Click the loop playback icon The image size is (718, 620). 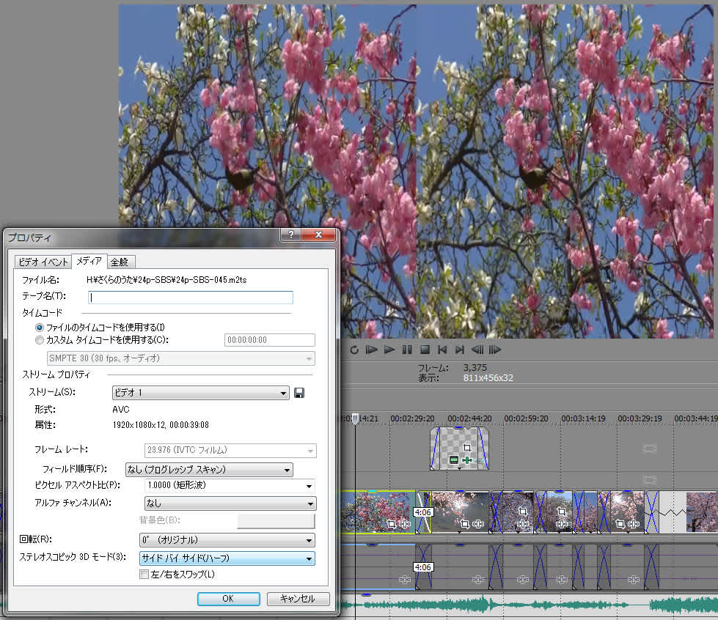(x=354, y=350)
